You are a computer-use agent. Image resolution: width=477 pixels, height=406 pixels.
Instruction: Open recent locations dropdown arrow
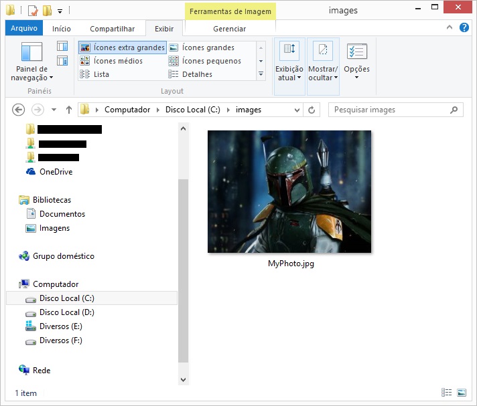tap(54, 110)
